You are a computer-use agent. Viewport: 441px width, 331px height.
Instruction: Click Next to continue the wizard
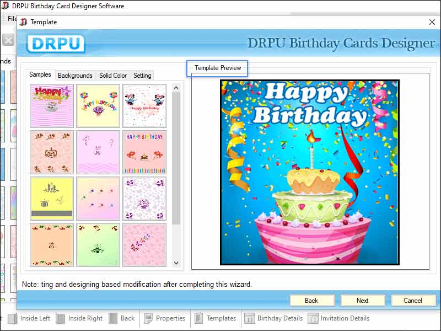pos(363,301)
